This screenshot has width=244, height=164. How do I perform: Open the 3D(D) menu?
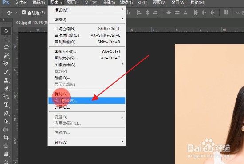pos(143,3)
